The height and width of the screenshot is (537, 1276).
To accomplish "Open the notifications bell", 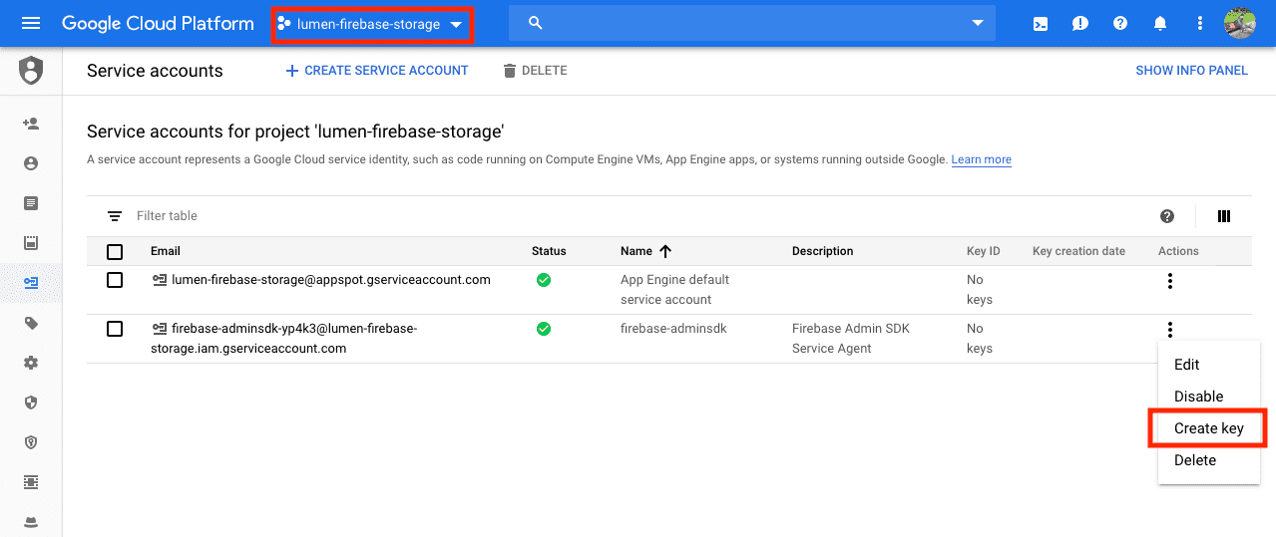I will click(1160, 24).
